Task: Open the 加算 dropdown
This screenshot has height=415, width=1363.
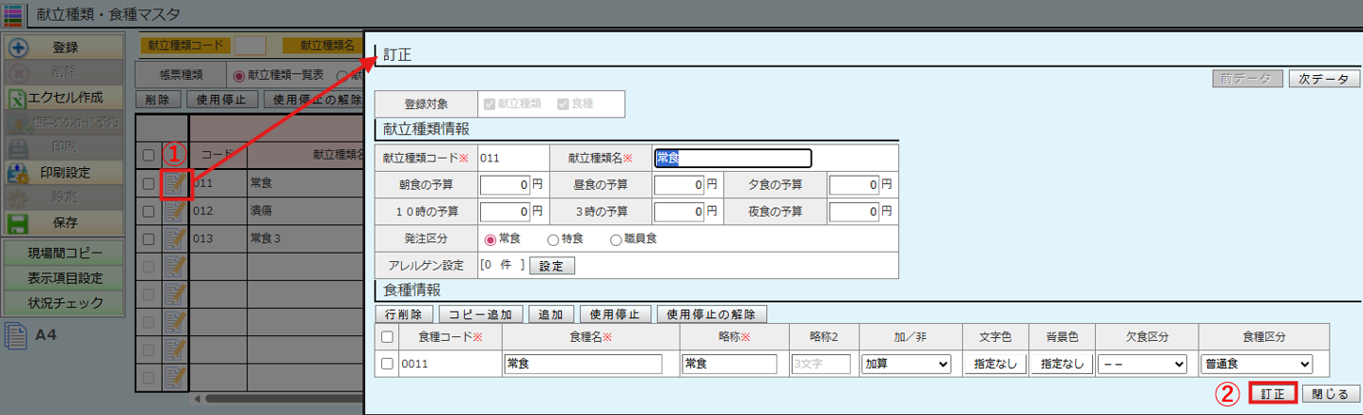Action: pos(905,364)
